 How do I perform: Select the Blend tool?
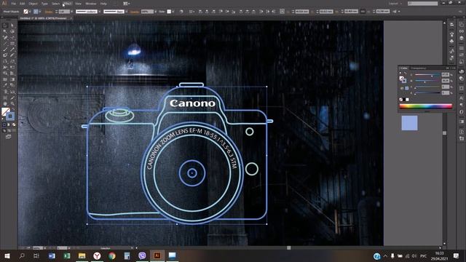[12, 85]
